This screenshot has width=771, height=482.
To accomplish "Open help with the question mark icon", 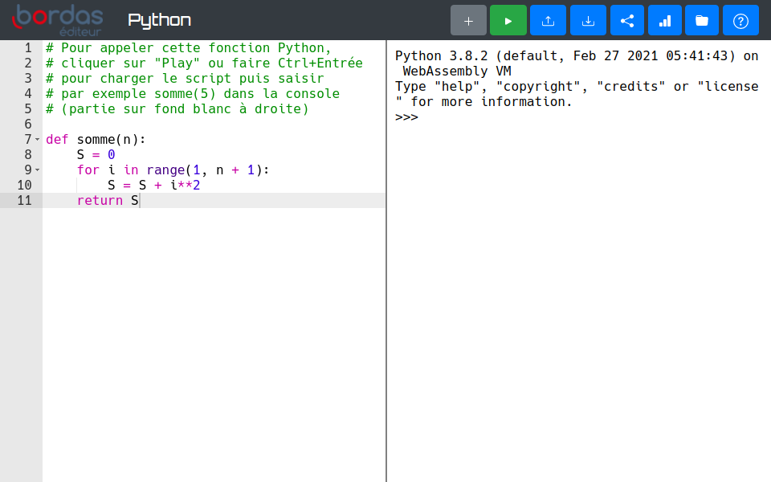I will pyautogui.click(x=740, y=20).
